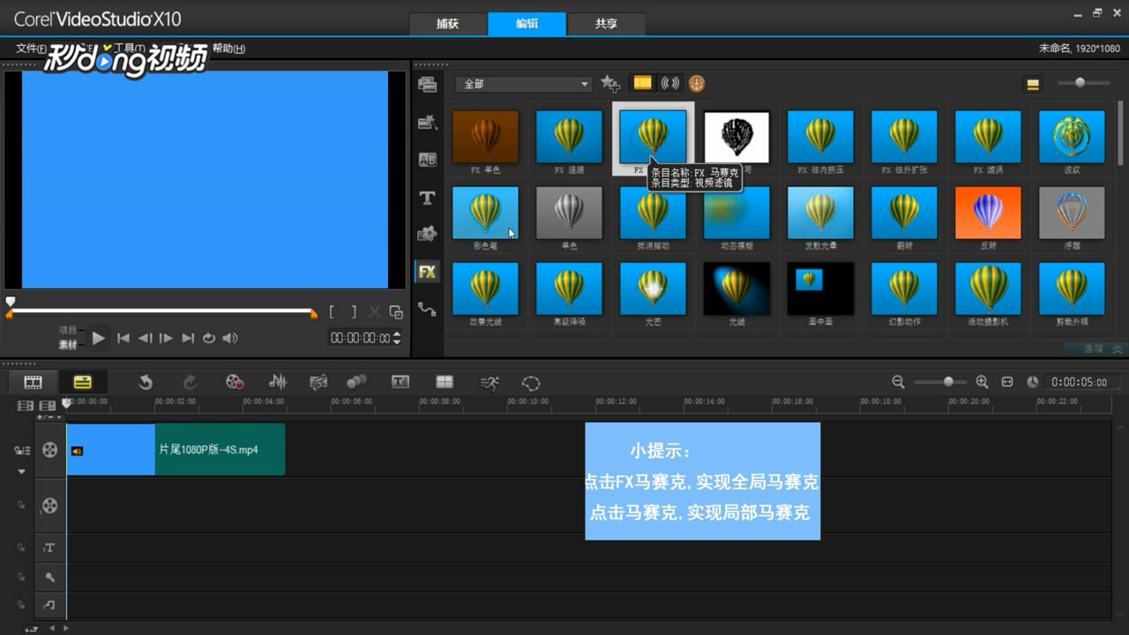
Task: Click the Undo arrow in timeline toolbar
Action: tap(146, 382)
